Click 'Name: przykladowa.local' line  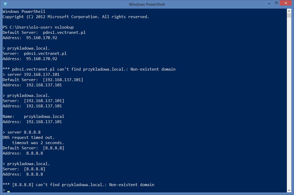[x=33, y=116]
